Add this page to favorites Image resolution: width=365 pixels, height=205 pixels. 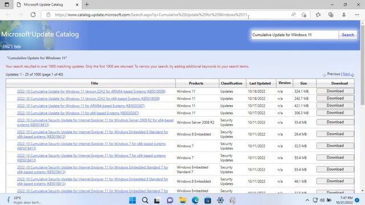(304, 15)
